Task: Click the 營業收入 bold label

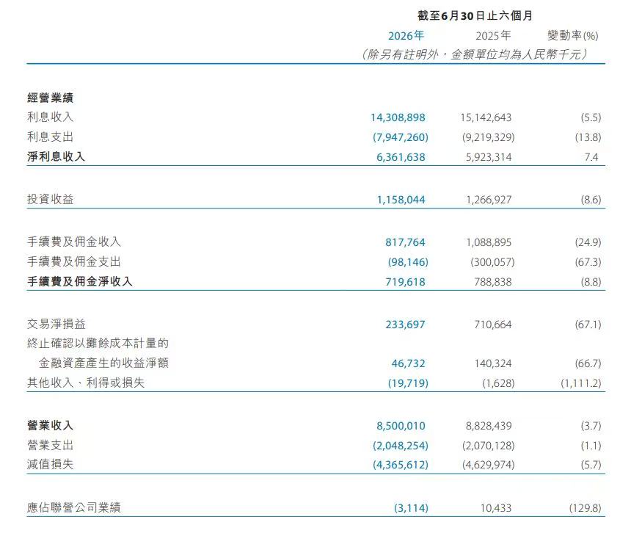Action: click(x=51, y=425)
